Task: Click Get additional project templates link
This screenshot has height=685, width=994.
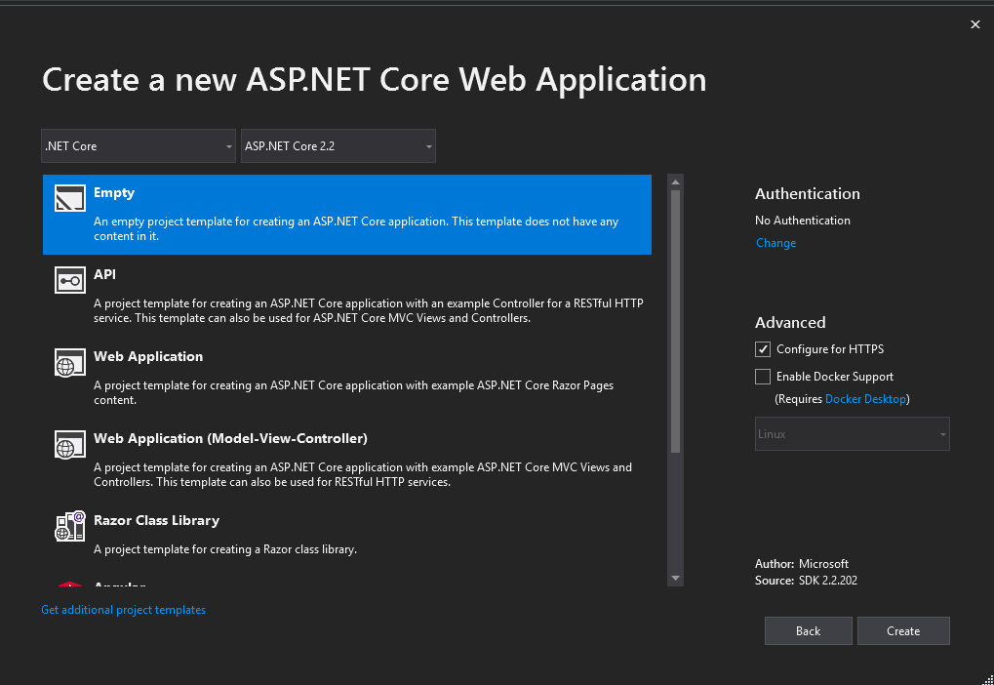Action: click(124, 610)
